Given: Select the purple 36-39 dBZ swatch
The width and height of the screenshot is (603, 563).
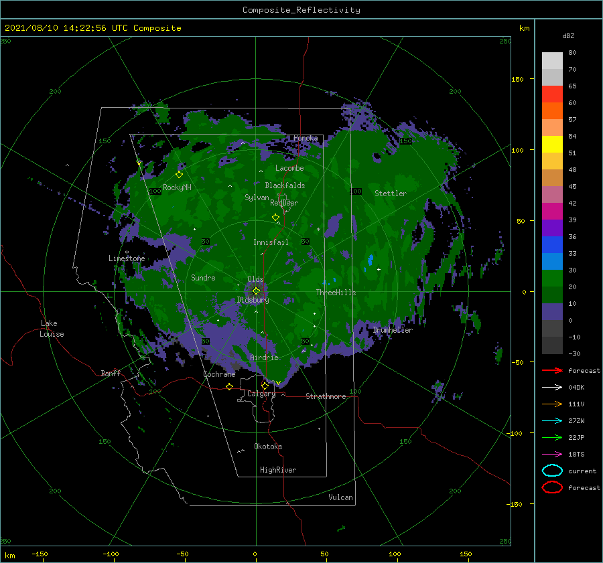Looking at the screenshot, I should click(552, 228).
